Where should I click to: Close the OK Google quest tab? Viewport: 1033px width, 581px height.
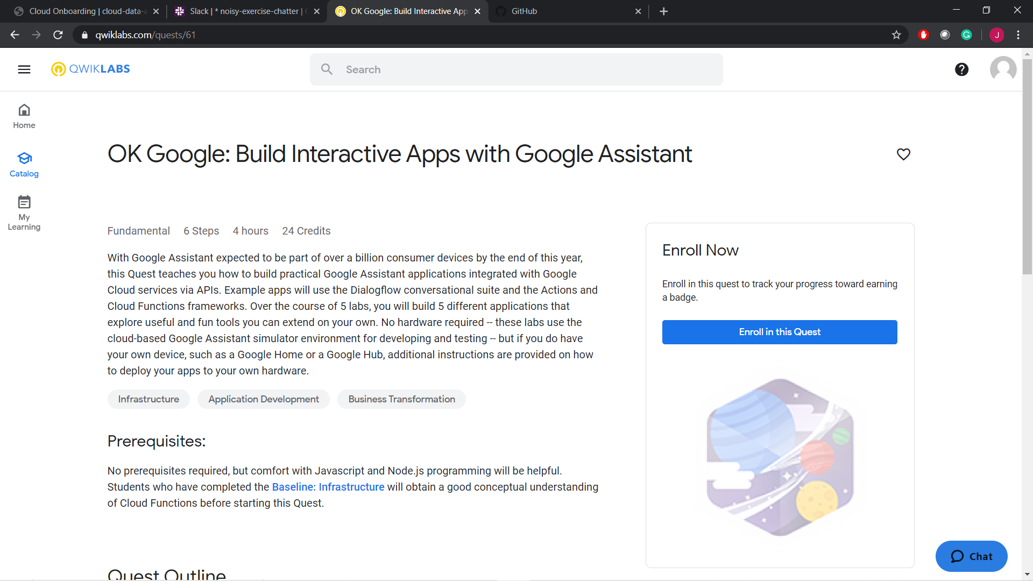(x=477, y=11)
